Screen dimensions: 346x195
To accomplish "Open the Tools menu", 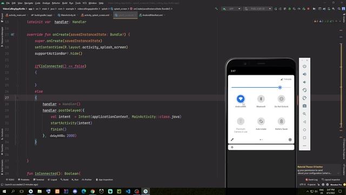I will (x=78, y=3).
